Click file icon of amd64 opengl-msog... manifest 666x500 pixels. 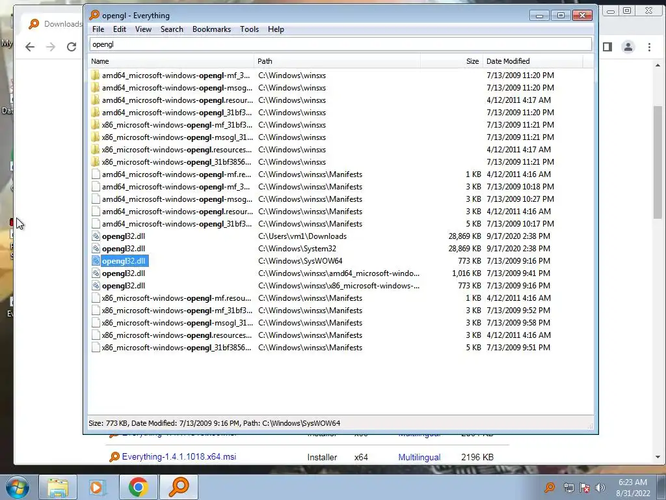(96, 199)
